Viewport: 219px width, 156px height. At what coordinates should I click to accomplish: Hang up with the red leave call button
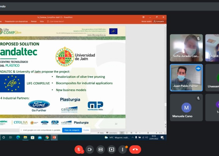click(135, 149)
